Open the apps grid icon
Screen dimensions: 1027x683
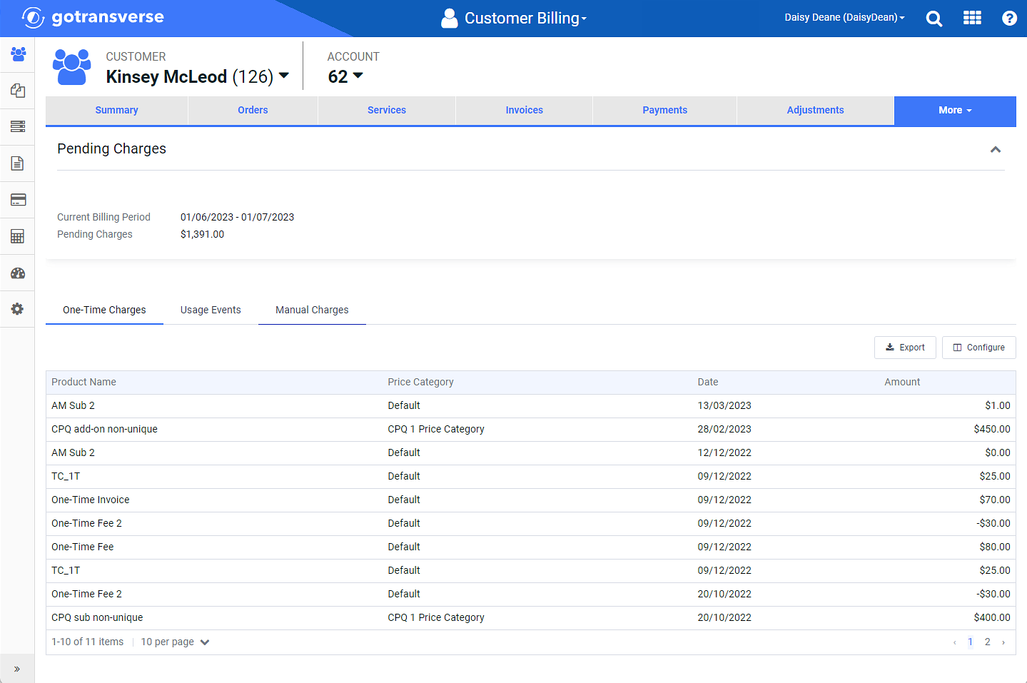coord(972,18)
